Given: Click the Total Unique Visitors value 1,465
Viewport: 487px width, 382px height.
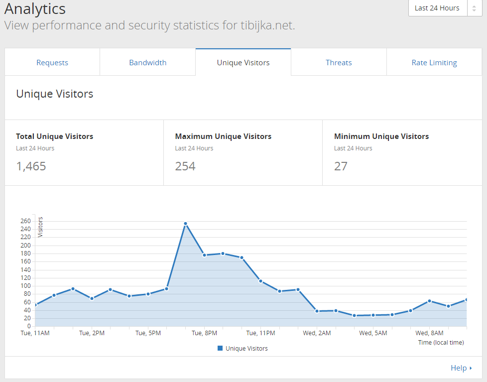Looking at the screenshot, I should [31, 166].
